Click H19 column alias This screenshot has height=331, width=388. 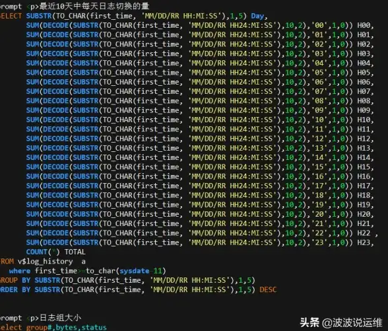pyautogui.click(x=364, y=205)
